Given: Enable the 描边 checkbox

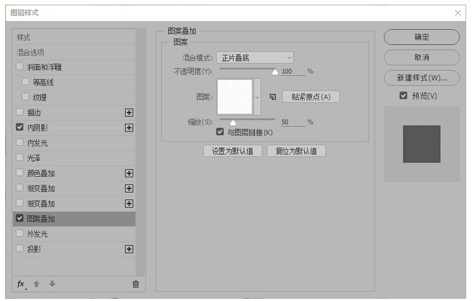Looking at the screenshot, I should coord(19,112).
